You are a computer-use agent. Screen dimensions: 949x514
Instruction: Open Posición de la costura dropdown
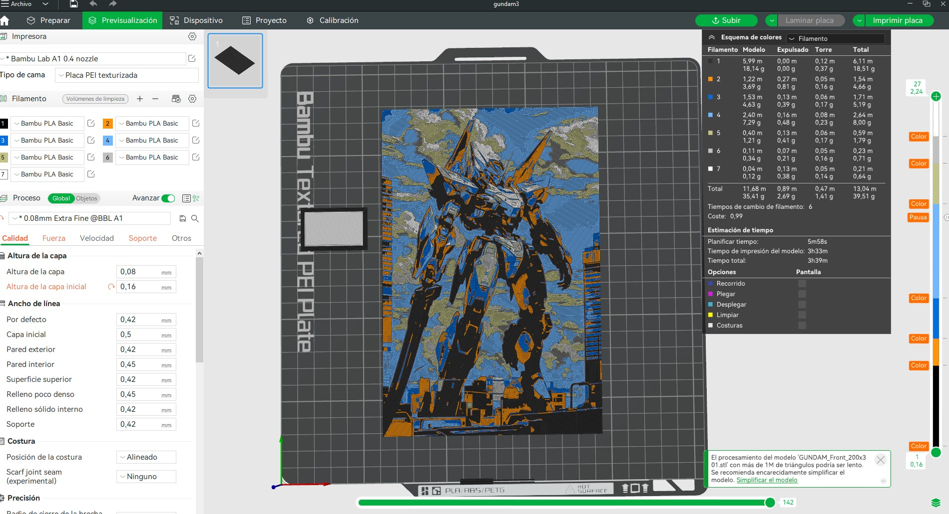(x=146, y=457)
